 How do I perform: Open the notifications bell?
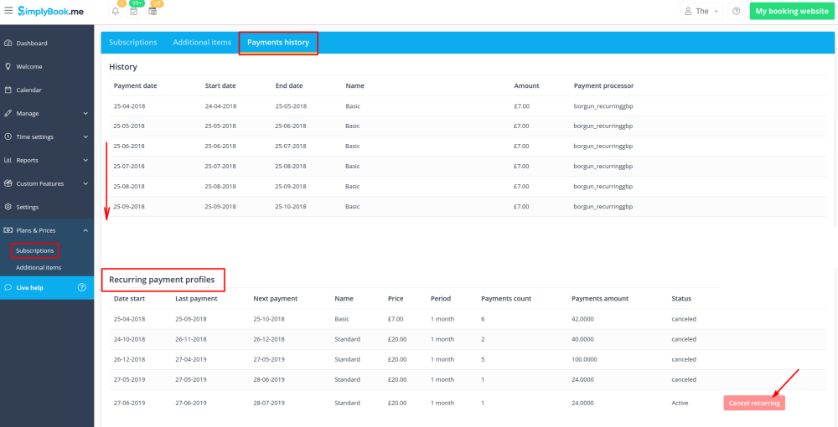coord(115,12)
